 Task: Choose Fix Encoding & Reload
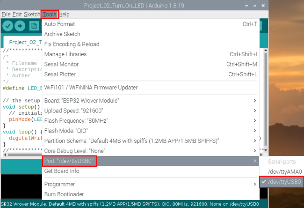[x=151, y=44]
